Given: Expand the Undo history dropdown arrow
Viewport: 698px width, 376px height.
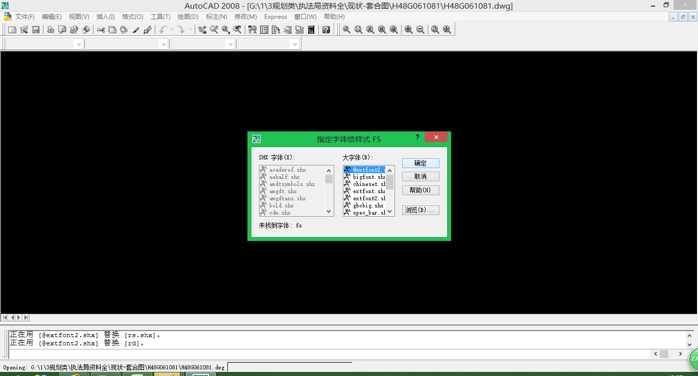Looking at the screenshot, I should pyautogui.click(x=172, y=30).
